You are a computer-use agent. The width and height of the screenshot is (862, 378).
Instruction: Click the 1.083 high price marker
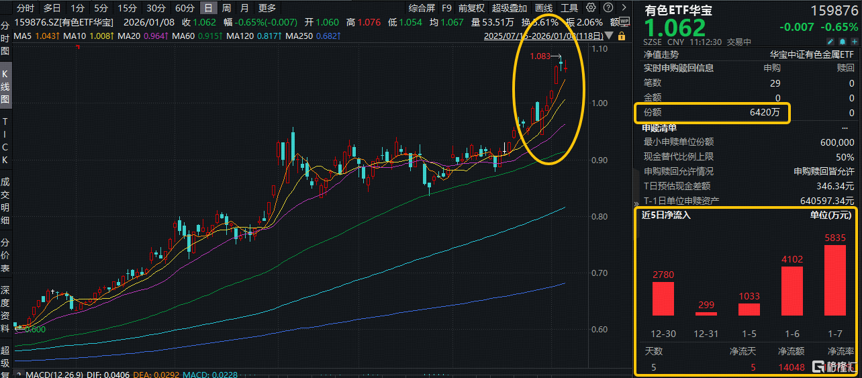coord(540,56)
